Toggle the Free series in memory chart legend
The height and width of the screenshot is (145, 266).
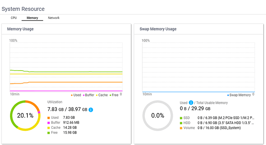click(114, 95)
